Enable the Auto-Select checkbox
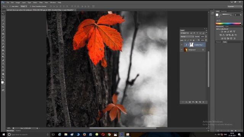Image resolution: width=244 pixels, height=137 pixels. click(x=10, y=6)
